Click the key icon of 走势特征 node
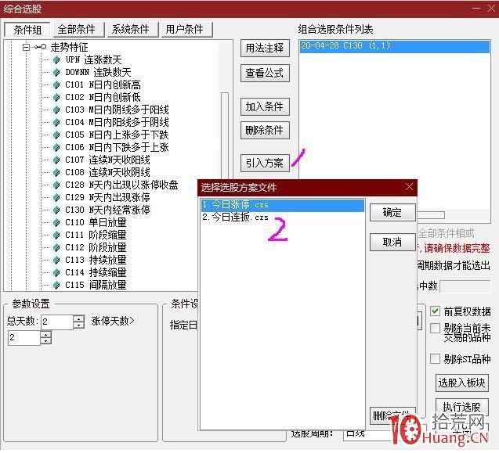This screenshot has width=499, height=453. [x=41, y=47]
